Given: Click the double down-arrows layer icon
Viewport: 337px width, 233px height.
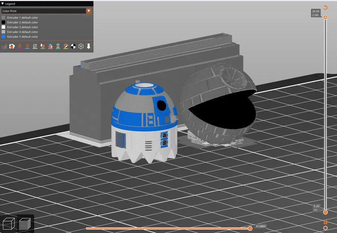Looking at the screenshot, I should point(27,46).
